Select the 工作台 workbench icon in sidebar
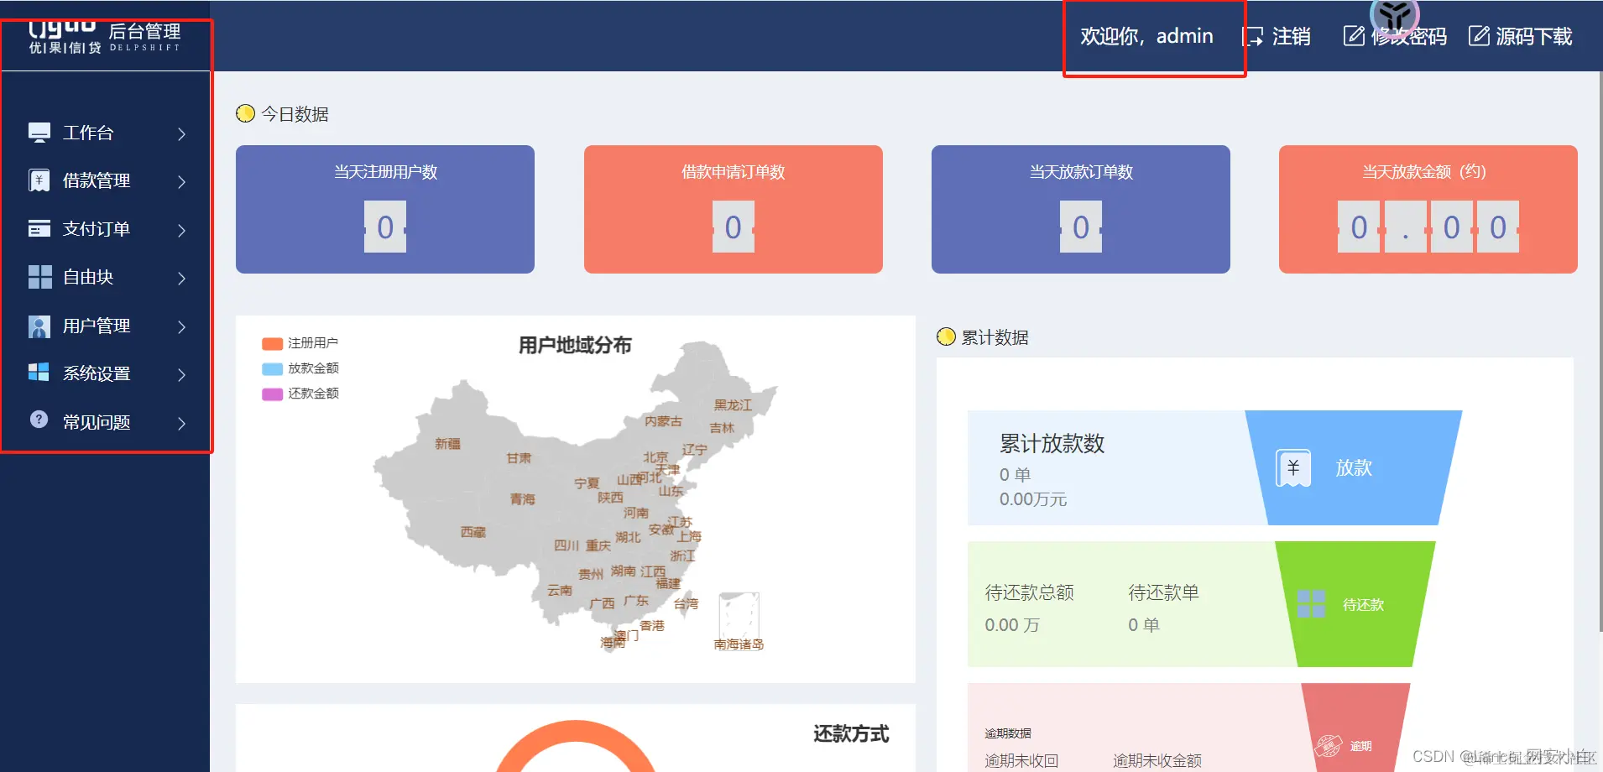 (38, 132)
